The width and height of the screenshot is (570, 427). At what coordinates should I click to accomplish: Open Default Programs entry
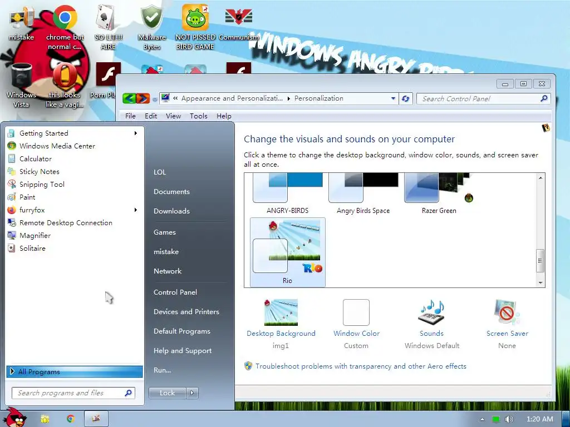pyautogui.click(x=182, y=331)
